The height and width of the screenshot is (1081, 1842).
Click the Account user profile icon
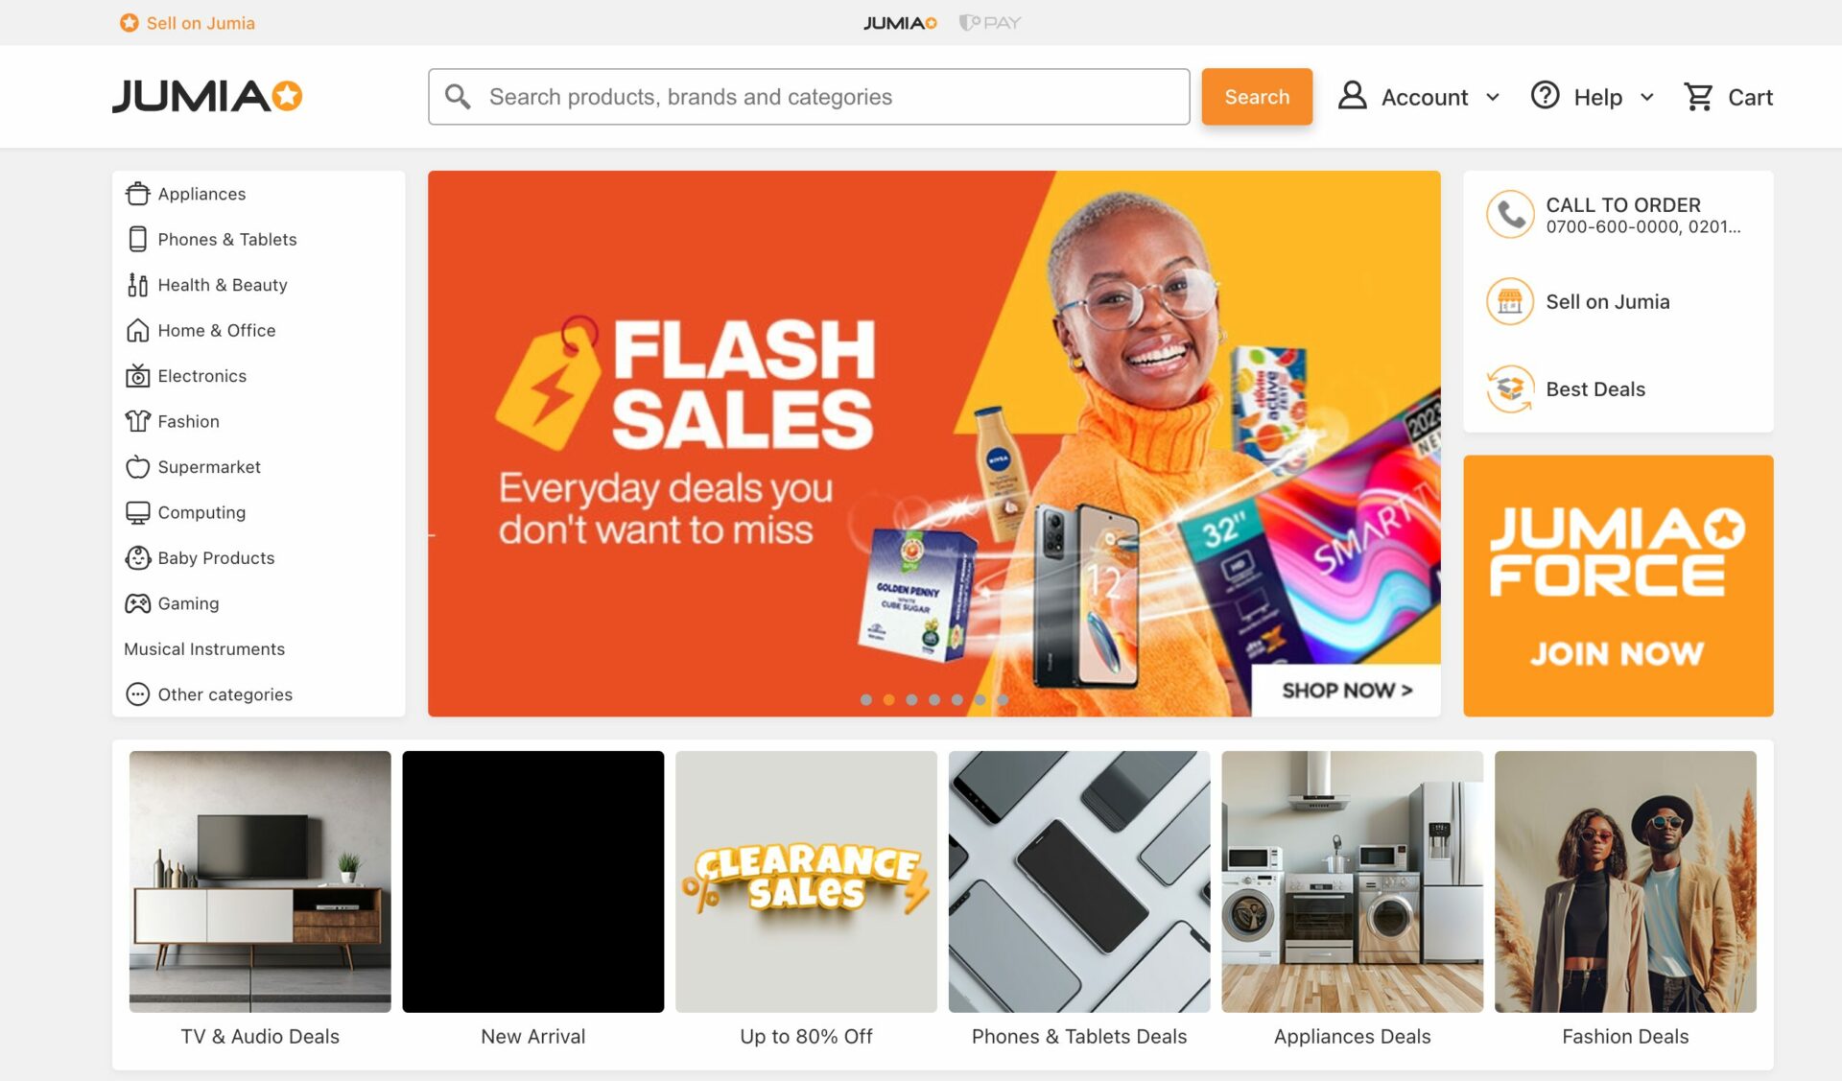1352,95
